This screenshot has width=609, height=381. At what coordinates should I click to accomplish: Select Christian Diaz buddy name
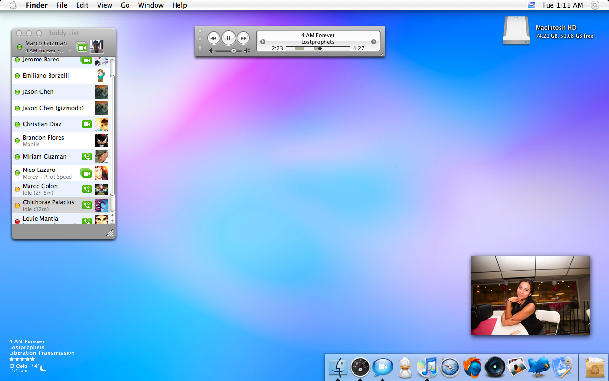pos(42,124)
